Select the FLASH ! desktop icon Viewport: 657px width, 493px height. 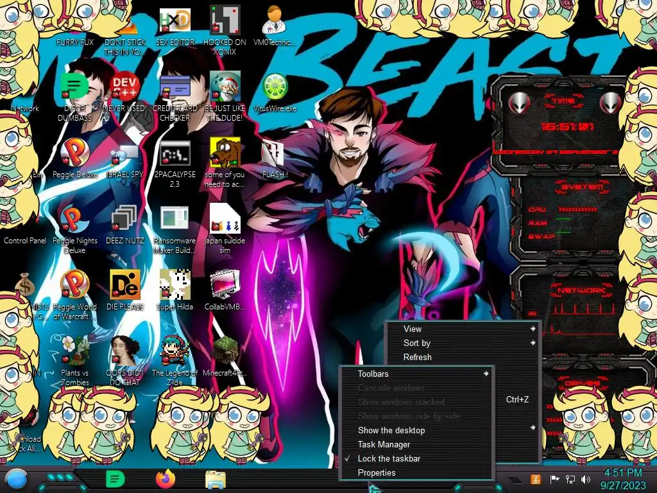click(x=275, y=159)
